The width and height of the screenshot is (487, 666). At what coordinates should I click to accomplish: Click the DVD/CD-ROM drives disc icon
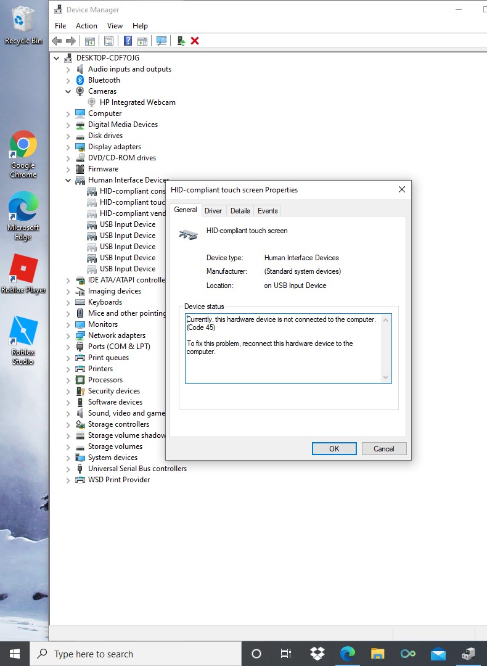pos(80,158)
